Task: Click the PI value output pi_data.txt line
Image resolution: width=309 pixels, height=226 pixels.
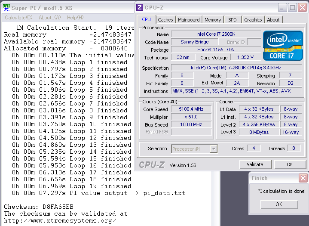Action: [98, 193]
